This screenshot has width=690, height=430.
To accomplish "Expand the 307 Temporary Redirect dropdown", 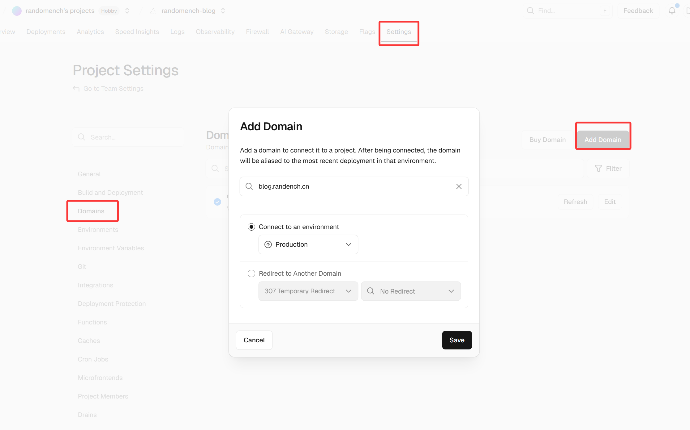I will pos(308,291).
